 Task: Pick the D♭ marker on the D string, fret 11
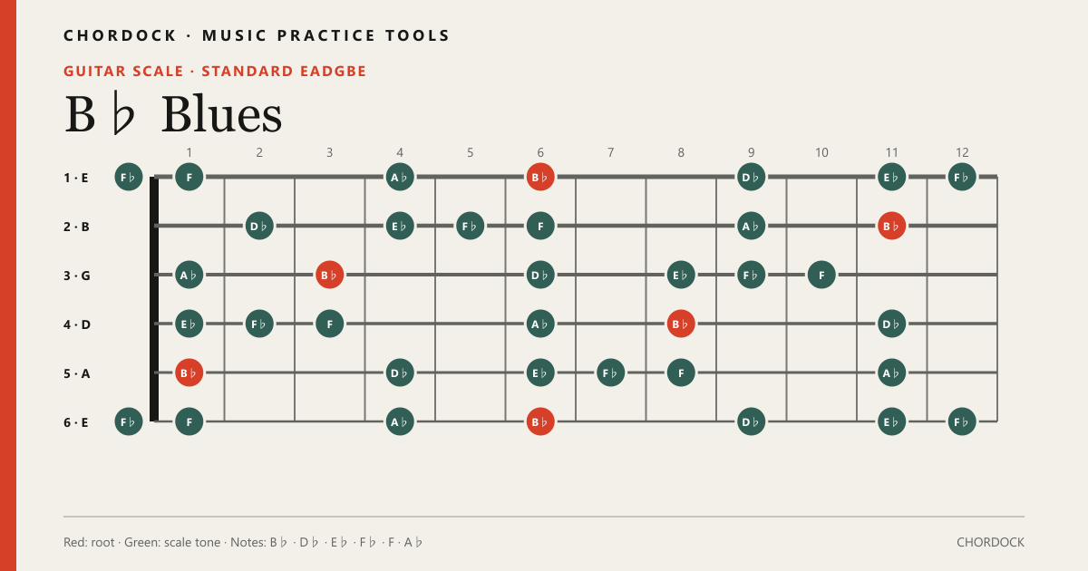pyautogui.click(x=892, y=324)
